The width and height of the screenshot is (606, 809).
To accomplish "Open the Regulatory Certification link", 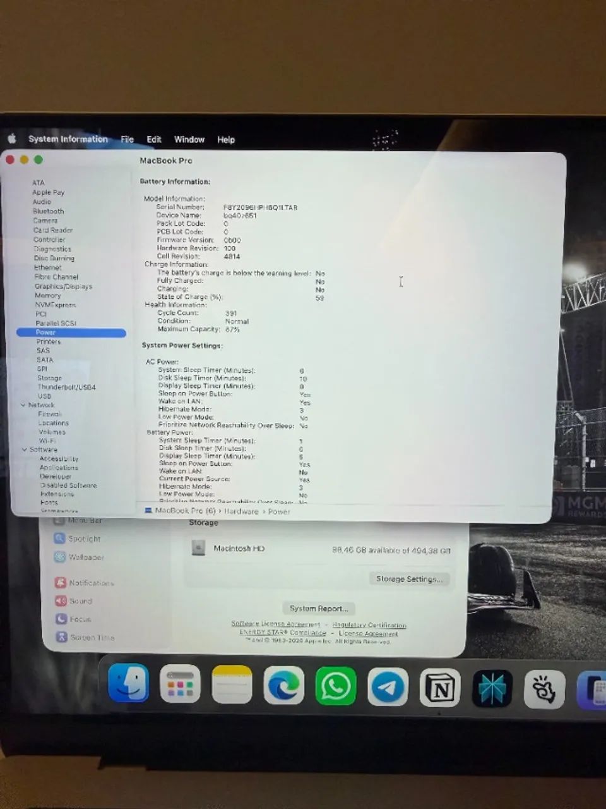I will (369, 625).
